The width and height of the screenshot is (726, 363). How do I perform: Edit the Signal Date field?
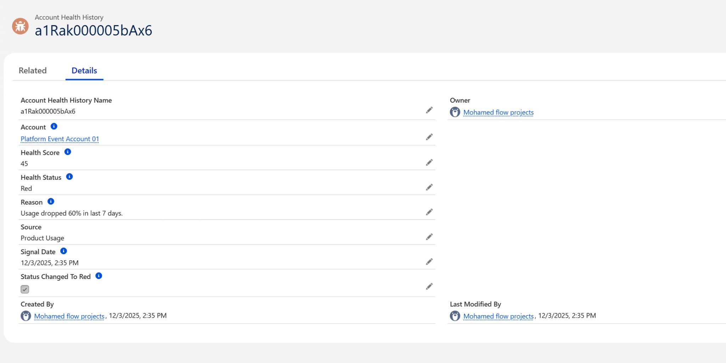[429, 262]
